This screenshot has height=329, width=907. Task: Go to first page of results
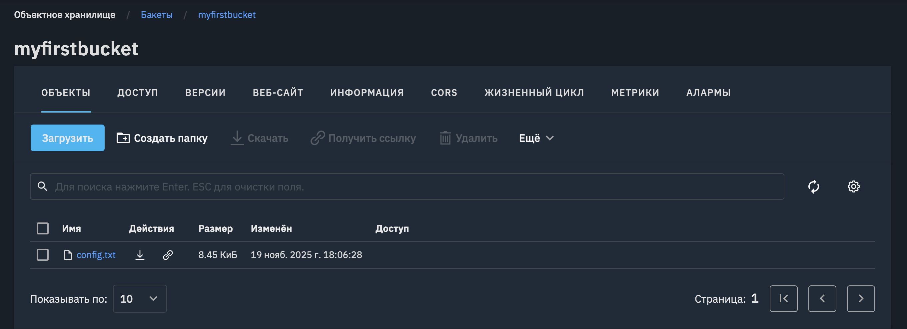click(x=783, y=298)
